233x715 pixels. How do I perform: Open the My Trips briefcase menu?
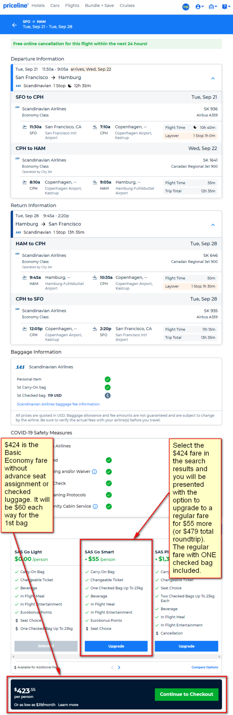pyautogui.click(x=212, y=7)
